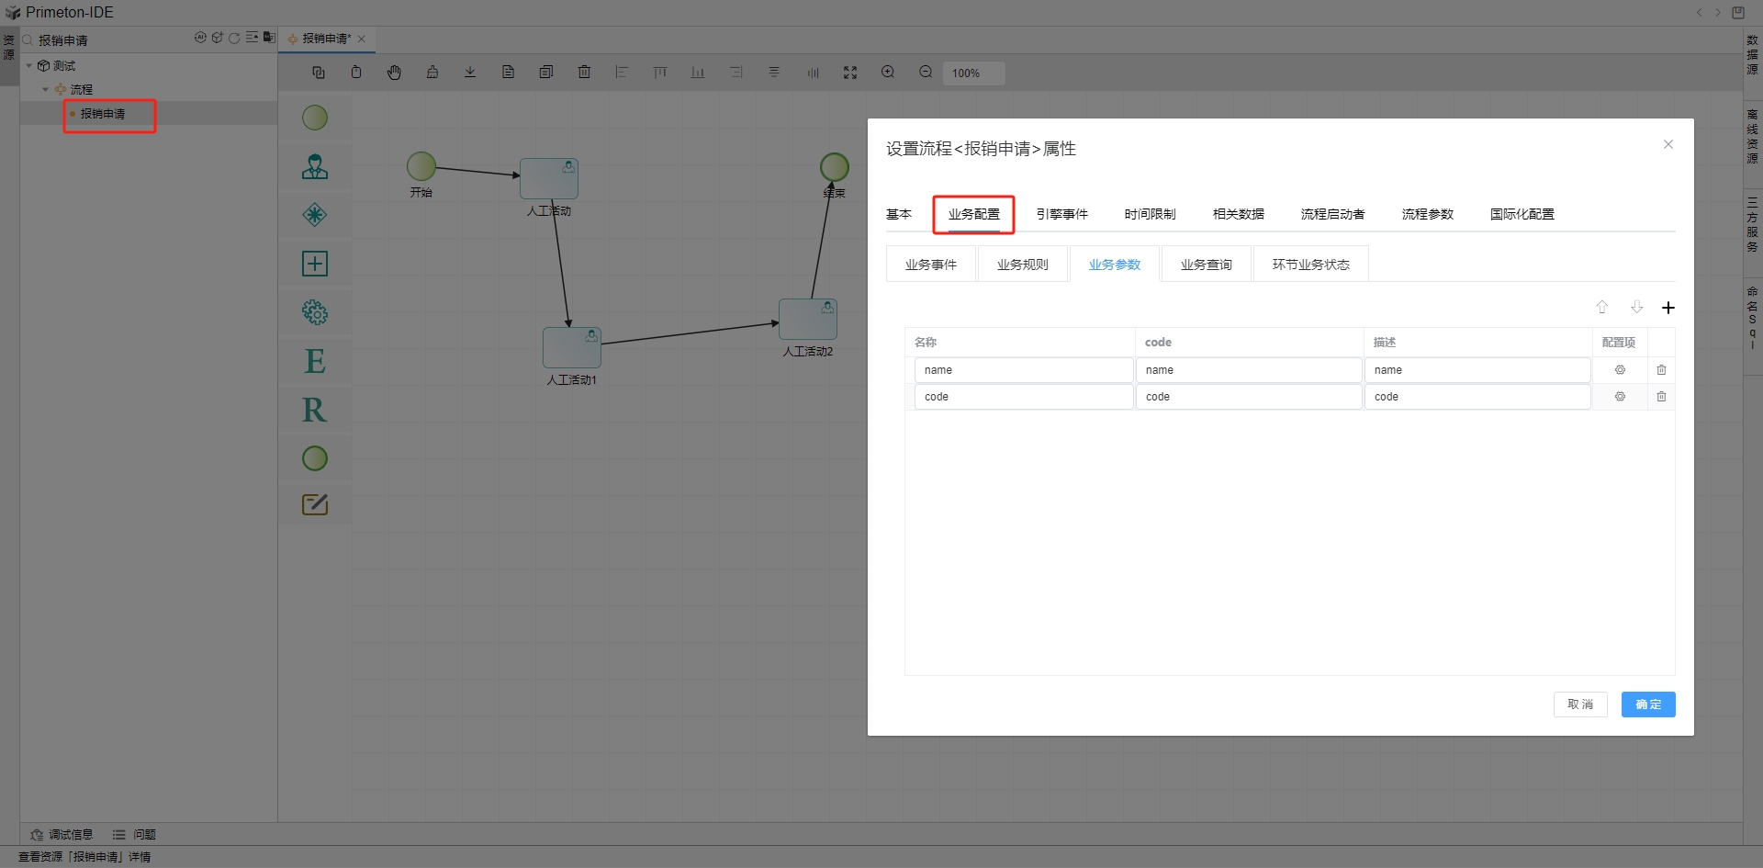Open config gear for the name row
This screenshot has width=1763, height=868.
coord(1620,370)
